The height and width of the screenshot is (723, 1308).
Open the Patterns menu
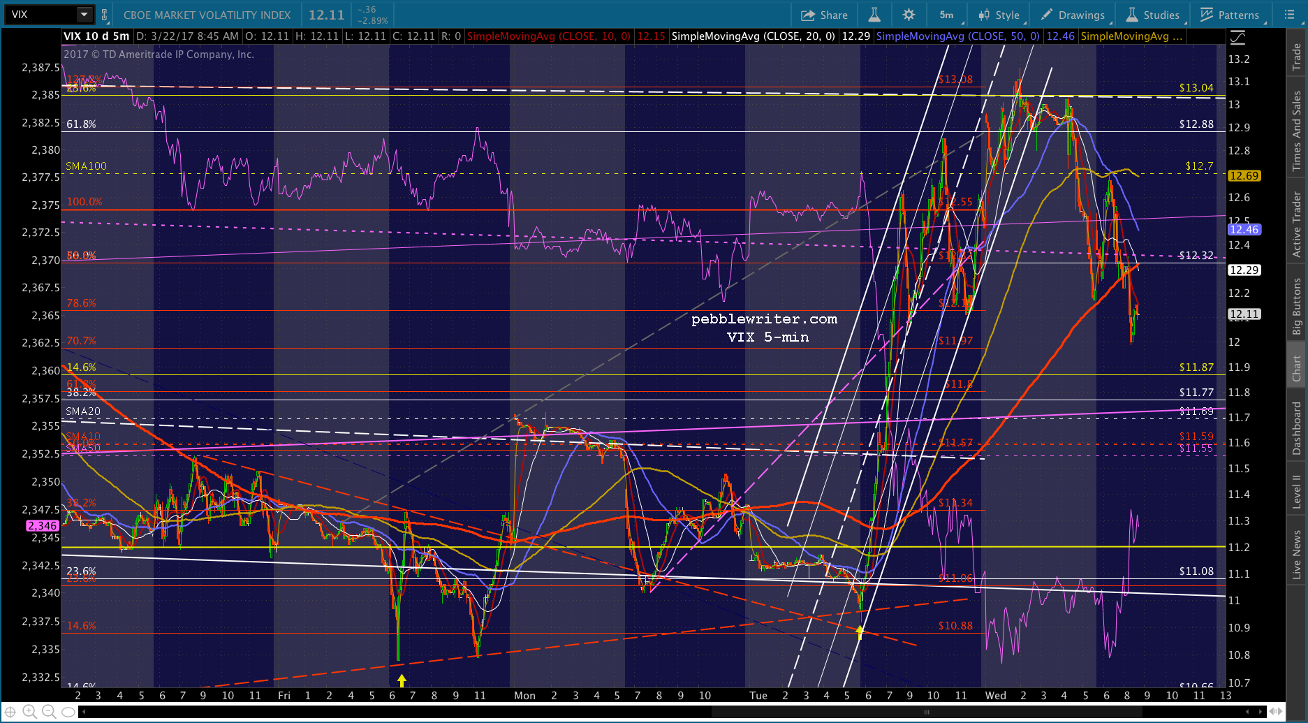(x=1230, y=15)
